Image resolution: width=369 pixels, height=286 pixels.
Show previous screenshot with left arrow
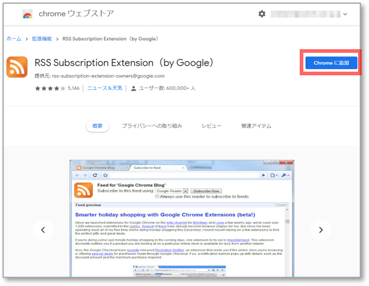(43, 230)
